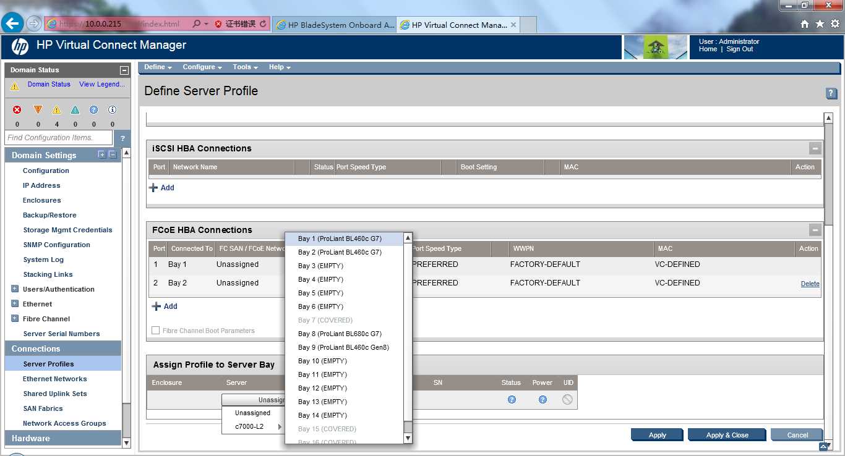Select Bay 1 (ProLiant BL460c G7)
Screen dimensions: 845x456
pyautogui.click(x=344, y=239)
